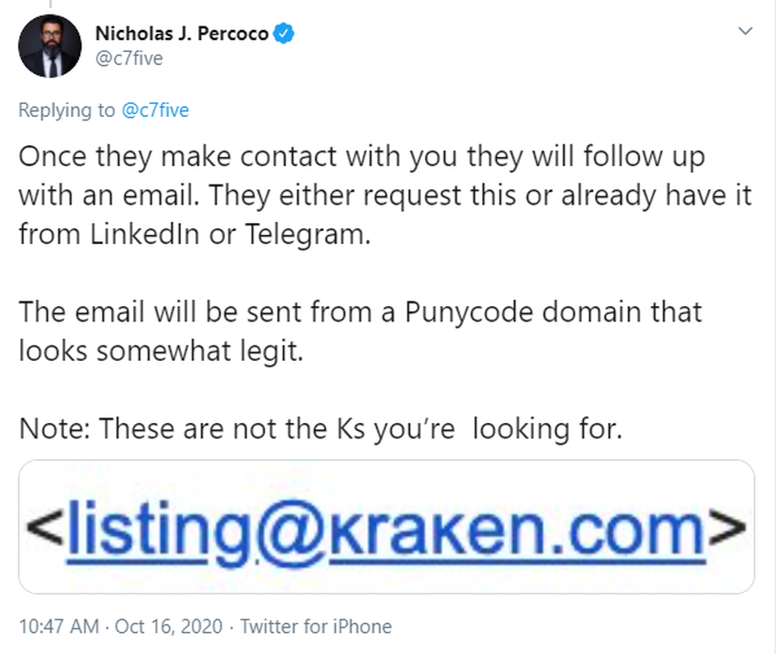The image size is (776, 654).
Task: Click the word 'Telegram' in the tweet
Action: click(x=308, y=235)
